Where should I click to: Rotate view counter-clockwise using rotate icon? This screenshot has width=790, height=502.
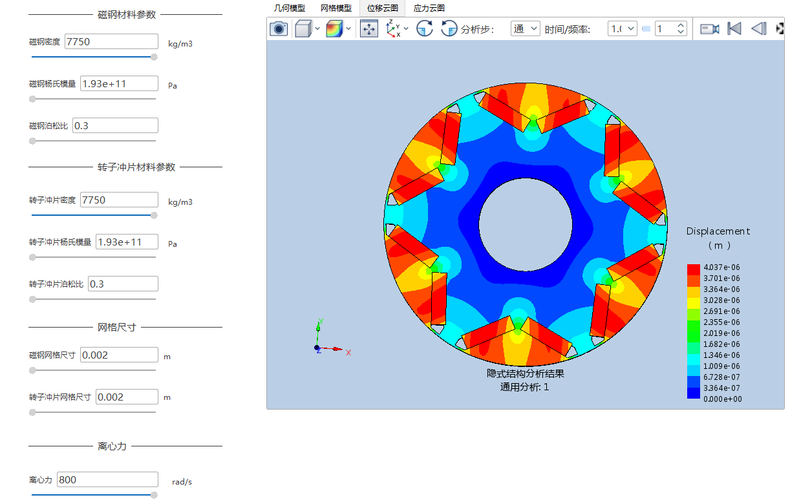(x=449, y=28)
